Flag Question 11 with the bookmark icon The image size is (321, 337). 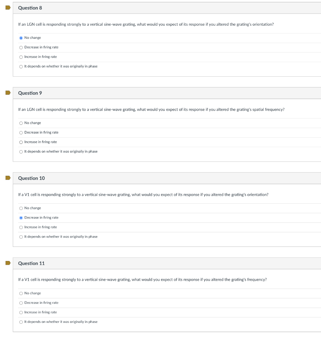(x=8, y=263)
